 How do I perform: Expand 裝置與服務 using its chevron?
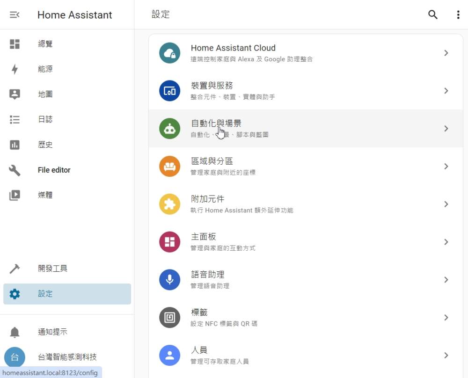point(445,91)
